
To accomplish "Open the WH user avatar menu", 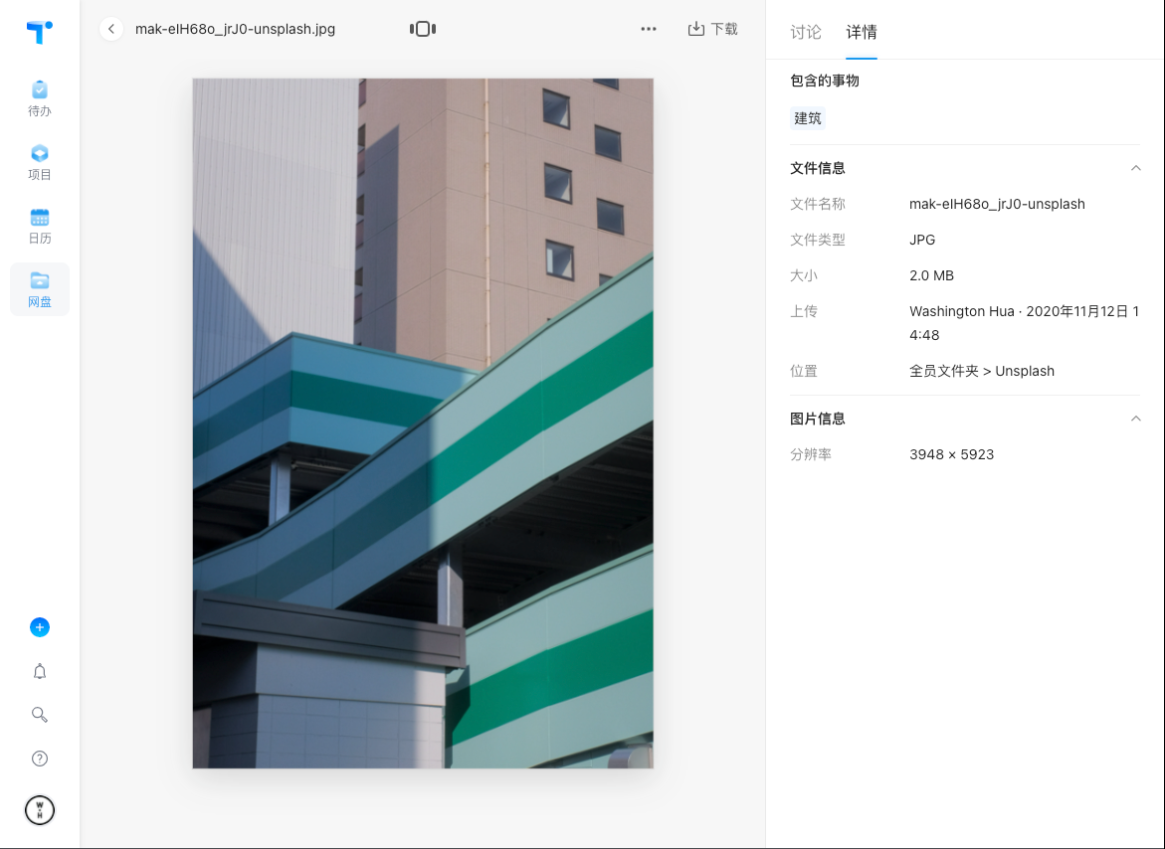I will click(40, 809).
